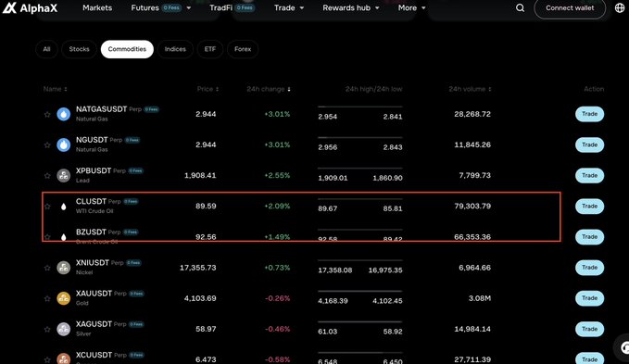
Task: Click the XNIUSDT pair name
Action: pos(93,262)
